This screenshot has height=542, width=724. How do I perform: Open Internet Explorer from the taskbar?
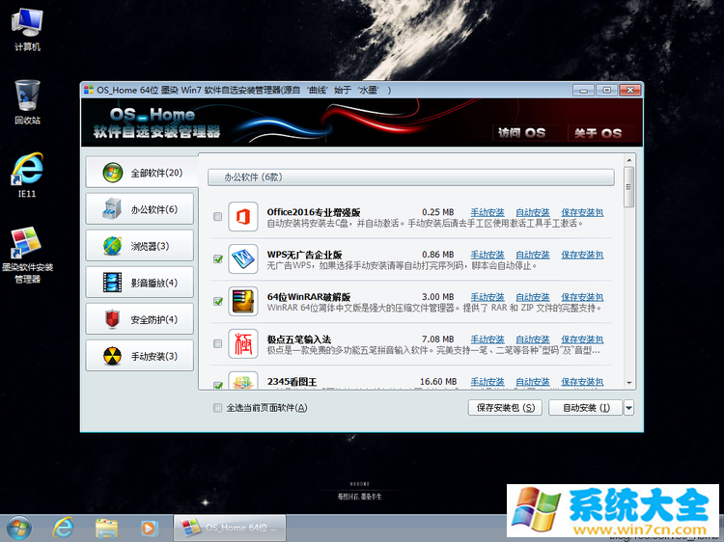(x=63, y=528)
